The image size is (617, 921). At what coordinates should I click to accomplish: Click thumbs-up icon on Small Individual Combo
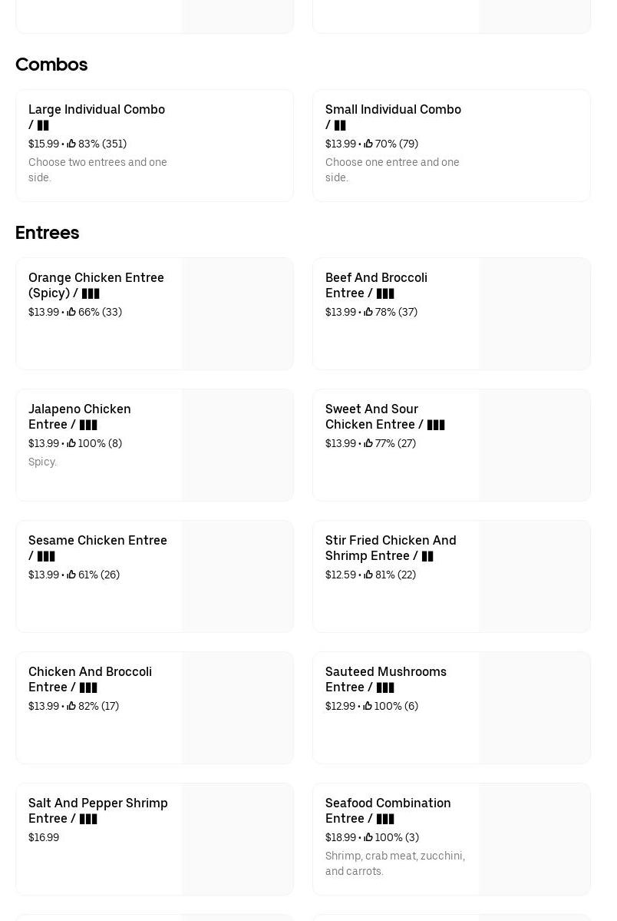[368, 144]
